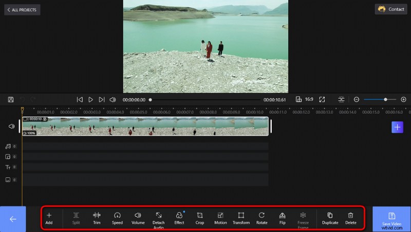Zoom out the timeline

point(356,99)
